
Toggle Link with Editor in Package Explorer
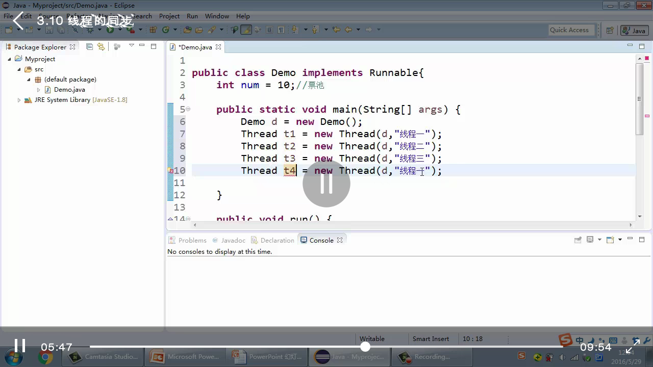click(x=101, y=46)
